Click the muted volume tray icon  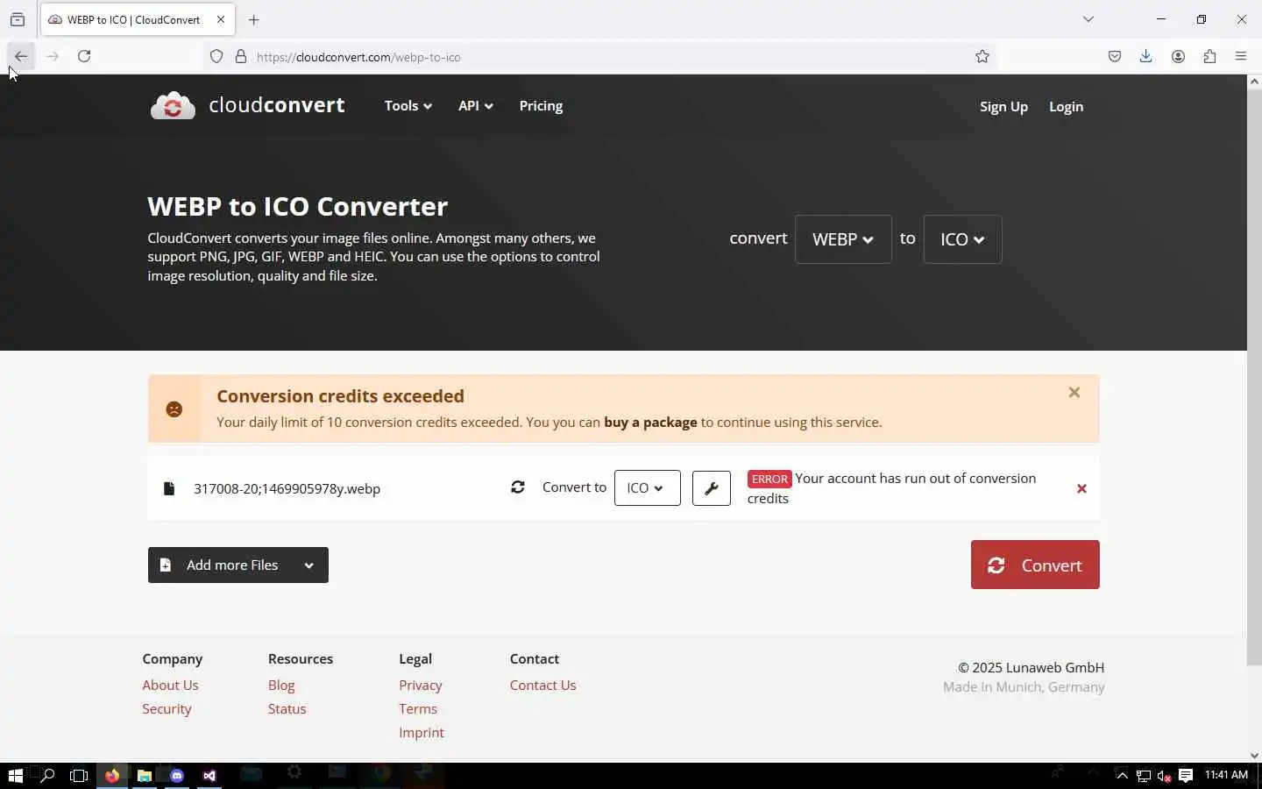[1165, 776]
